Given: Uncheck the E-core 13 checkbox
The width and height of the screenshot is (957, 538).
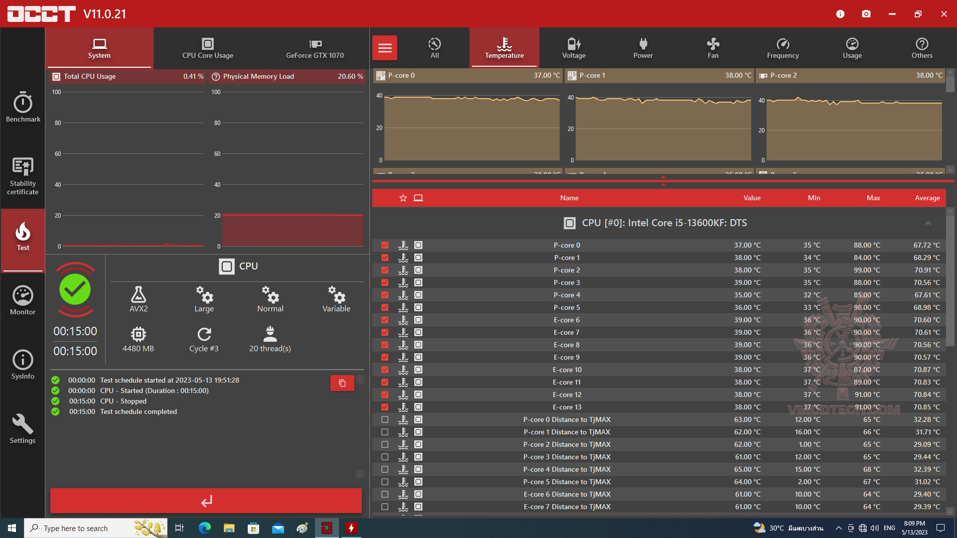Looking at the screenshot, I should [385, 407].
